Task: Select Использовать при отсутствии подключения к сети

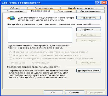Action: [x=45, y=55]
